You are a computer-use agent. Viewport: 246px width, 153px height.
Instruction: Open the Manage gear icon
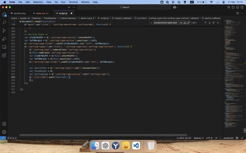point(4,132)
